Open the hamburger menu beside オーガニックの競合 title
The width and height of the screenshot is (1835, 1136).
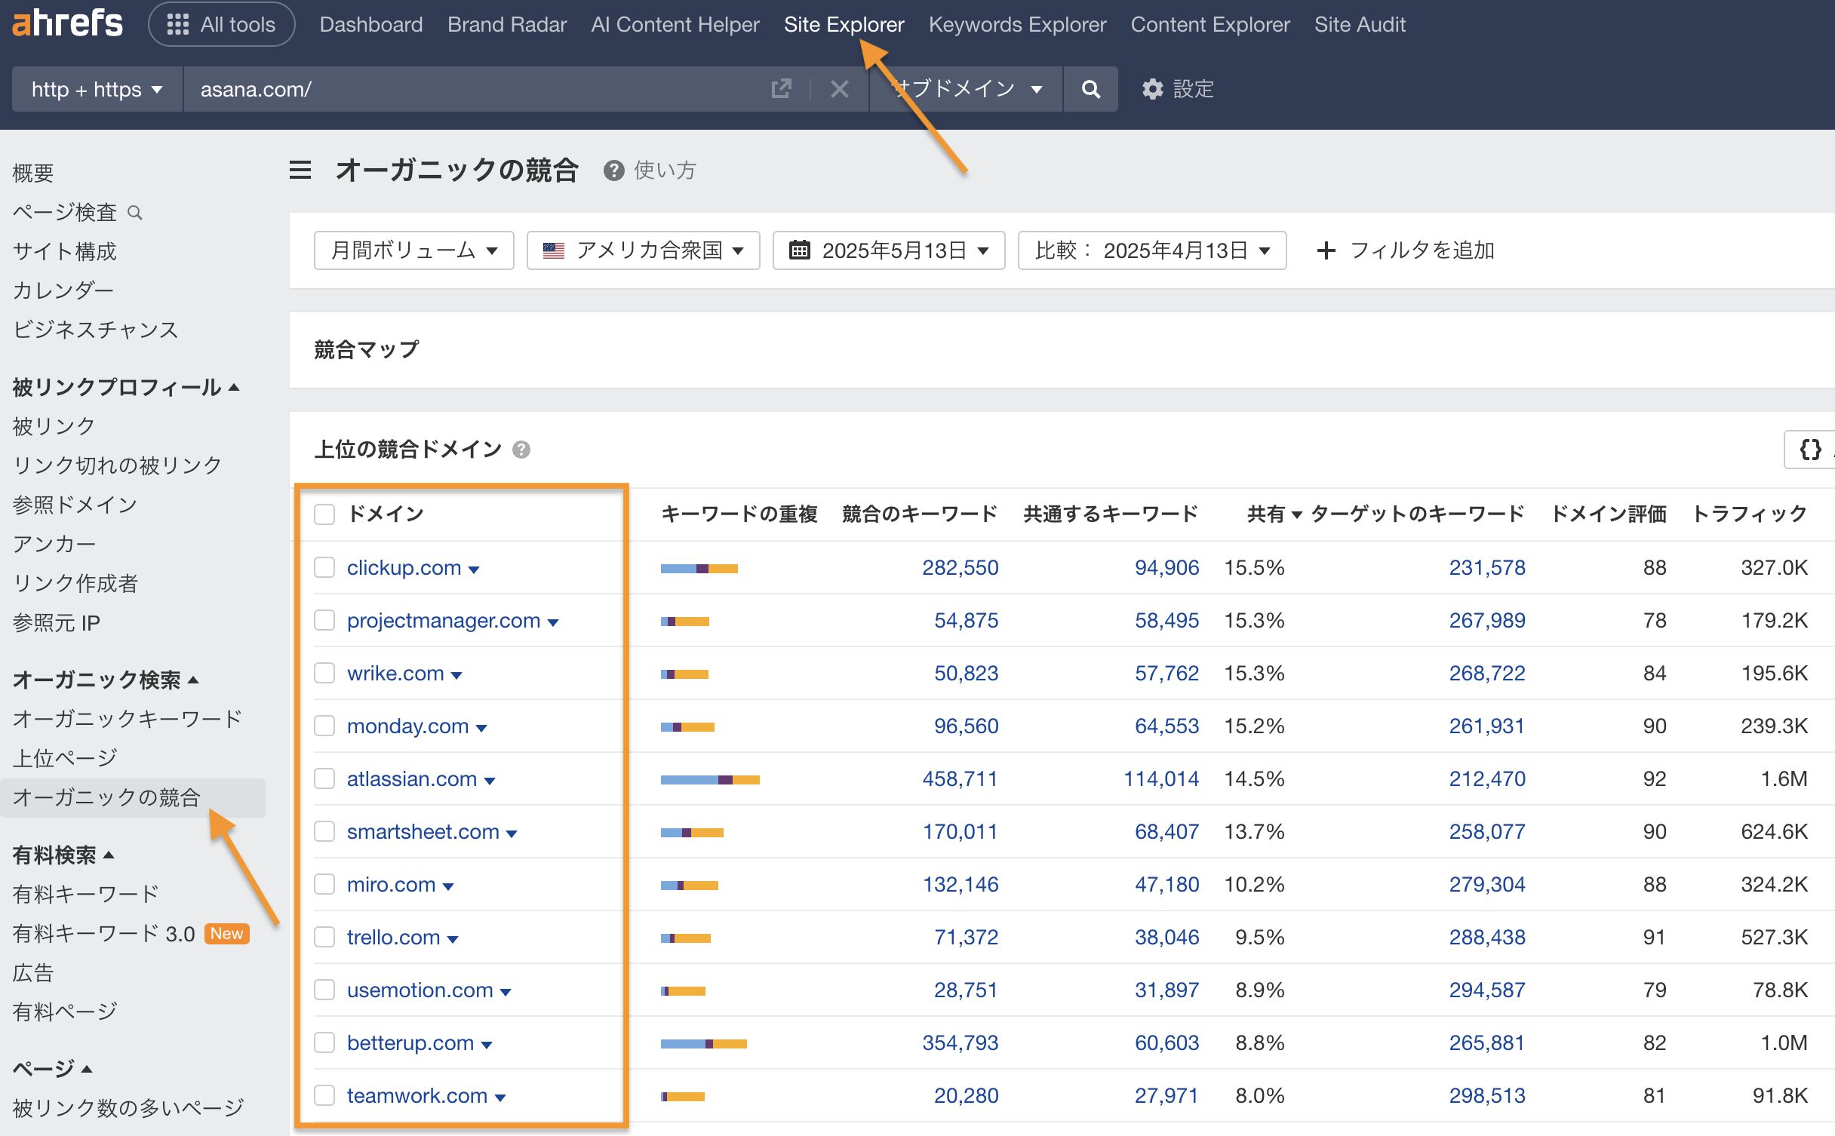click(300, 170)
